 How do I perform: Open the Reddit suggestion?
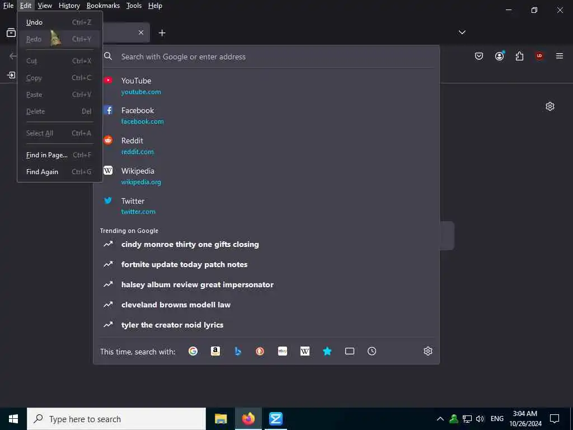(266, 146)
